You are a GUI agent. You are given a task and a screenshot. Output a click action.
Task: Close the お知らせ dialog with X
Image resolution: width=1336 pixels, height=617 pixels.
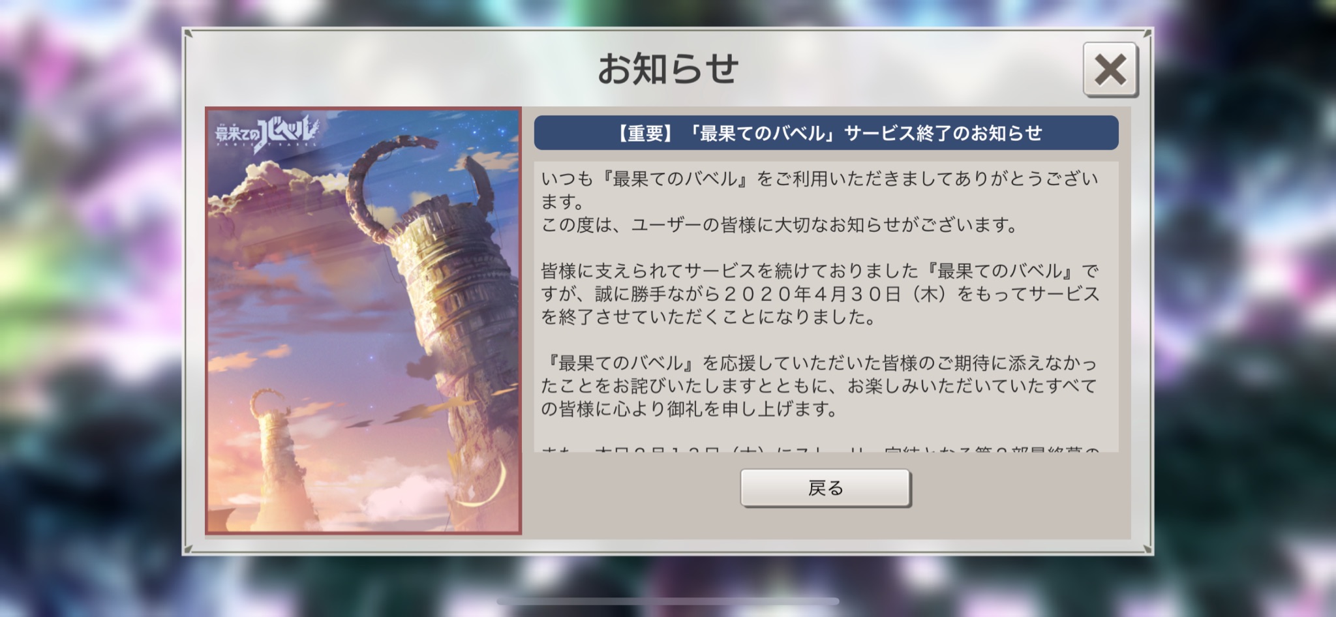point(1110,70)
